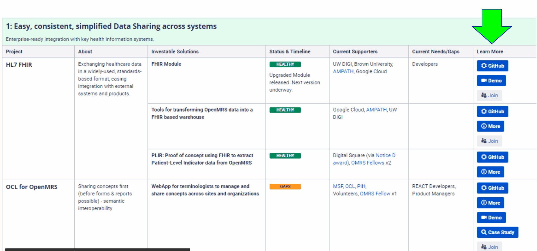Click the FHIR Module solution title
The height and width of the screenshot is (251, 537).
tap(166, 64)
